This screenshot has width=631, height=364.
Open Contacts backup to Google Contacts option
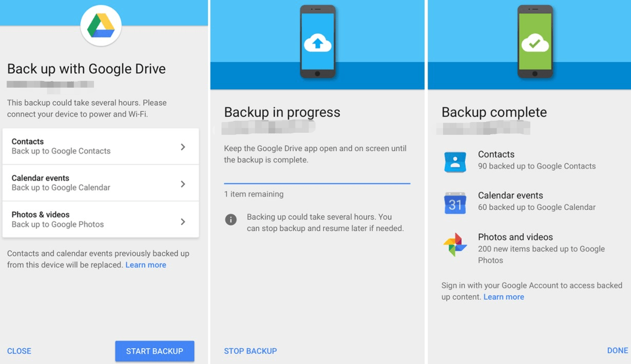pyautogui.click(x=92, y=147)
